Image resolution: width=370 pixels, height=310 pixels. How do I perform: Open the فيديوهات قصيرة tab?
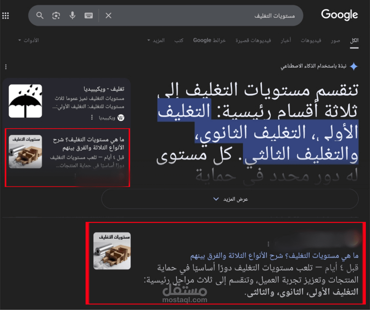tap(253, 40)
